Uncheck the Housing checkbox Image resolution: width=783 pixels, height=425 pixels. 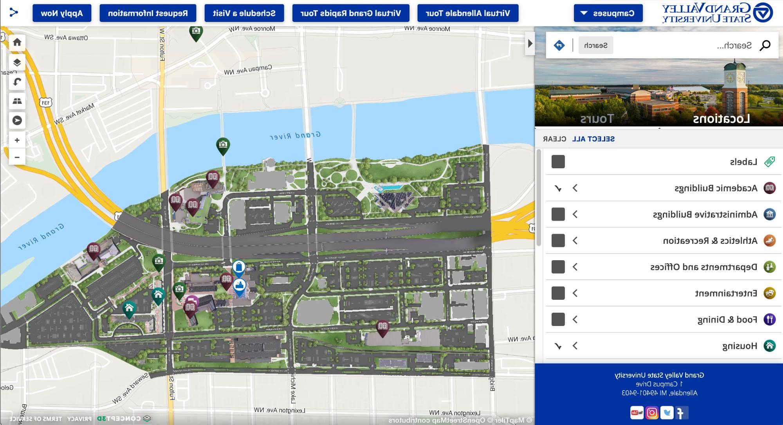[558, 346]
